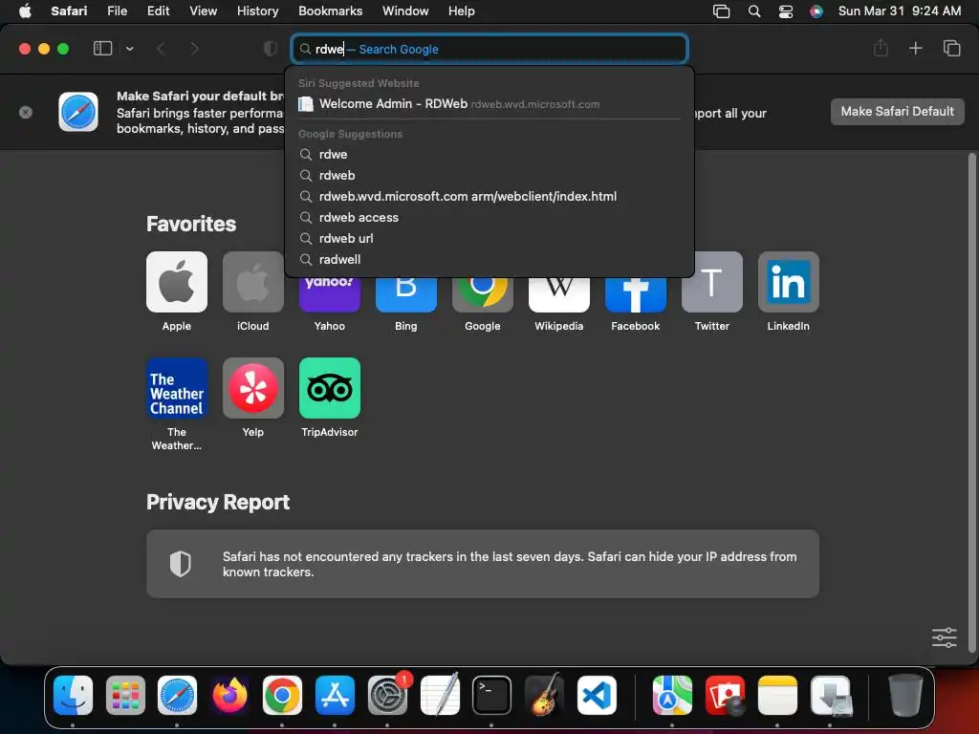Activate Siri from the menu bar
Screen dimensions: 979x734
(816, 11)
